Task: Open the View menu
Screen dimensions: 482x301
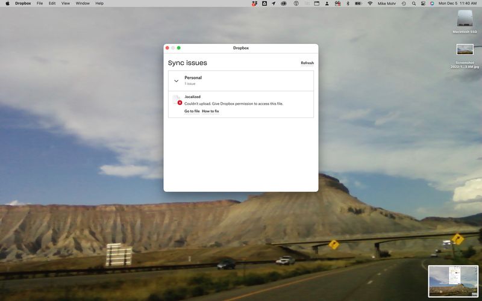Action: click(66, 4)
